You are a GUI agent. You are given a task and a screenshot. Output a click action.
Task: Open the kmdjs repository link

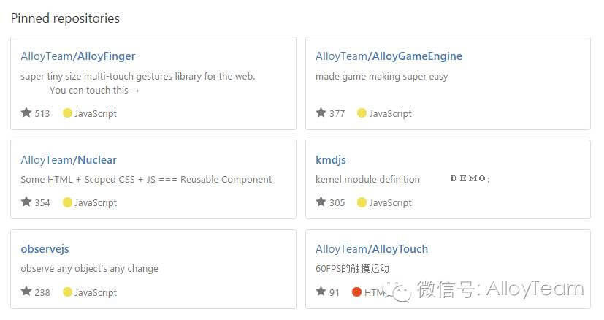click(331, 160)
